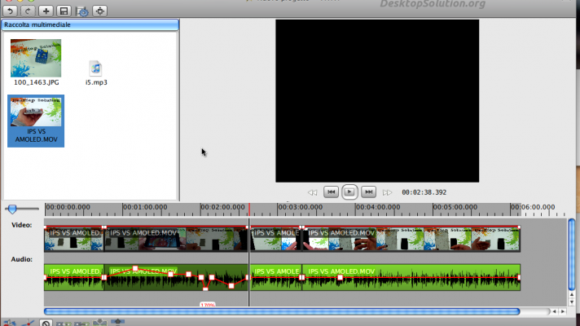Screen dimensions: 580x326
Task: Click the Raccolta multimediale panel header
Action: click(90, 25)
